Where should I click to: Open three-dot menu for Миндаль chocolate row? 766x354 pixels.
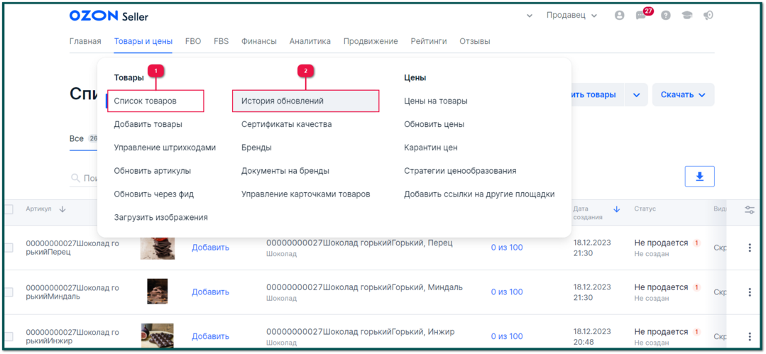tap(750, 292)
